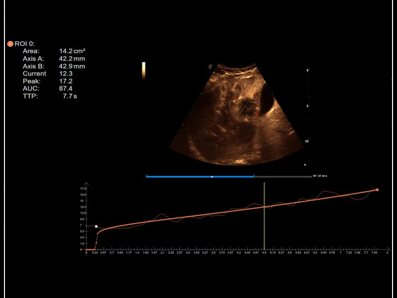Toggle the green time cursor on the graph
The height and width of the screenshot is (298, 397).
[265, 216]
